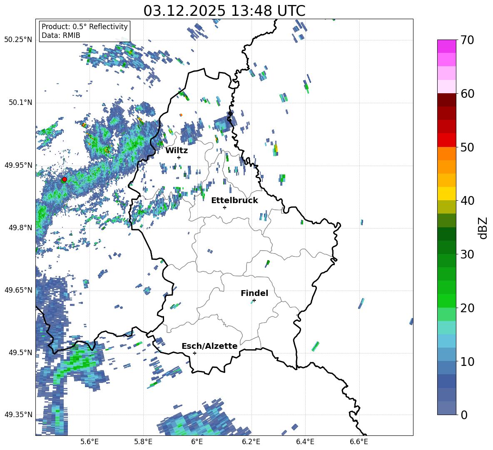Click the bright yellow colorbar segment above 40
The image size is (493, 450).
coord(446,194)
